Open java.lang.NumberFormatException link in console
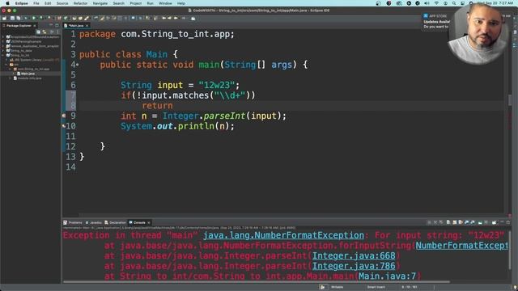The height and width of the screenshot is (291, 518). click(283, 235)
